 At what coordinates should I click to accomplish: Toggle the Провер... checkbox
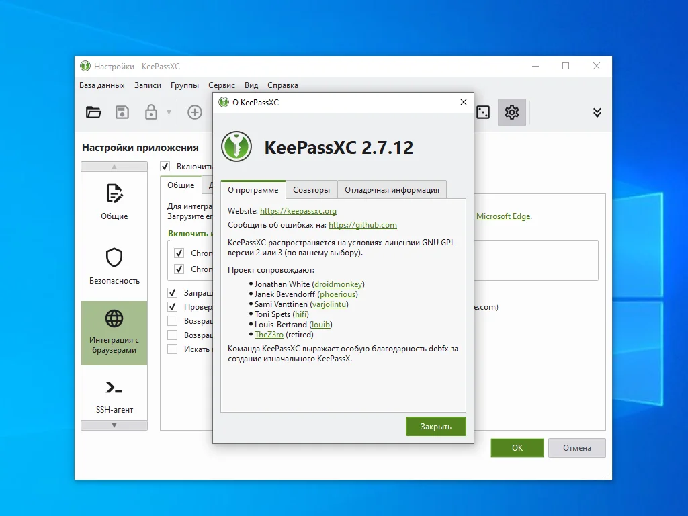173,306
